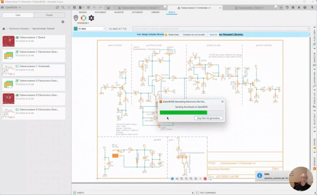Click the OpenBOM location pin icon
317x195 pixels.
click(x=76, y=18)
